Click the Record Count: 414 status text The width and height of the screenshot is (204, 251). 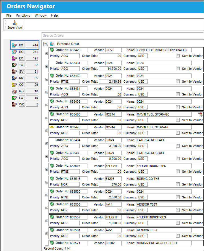57,248
